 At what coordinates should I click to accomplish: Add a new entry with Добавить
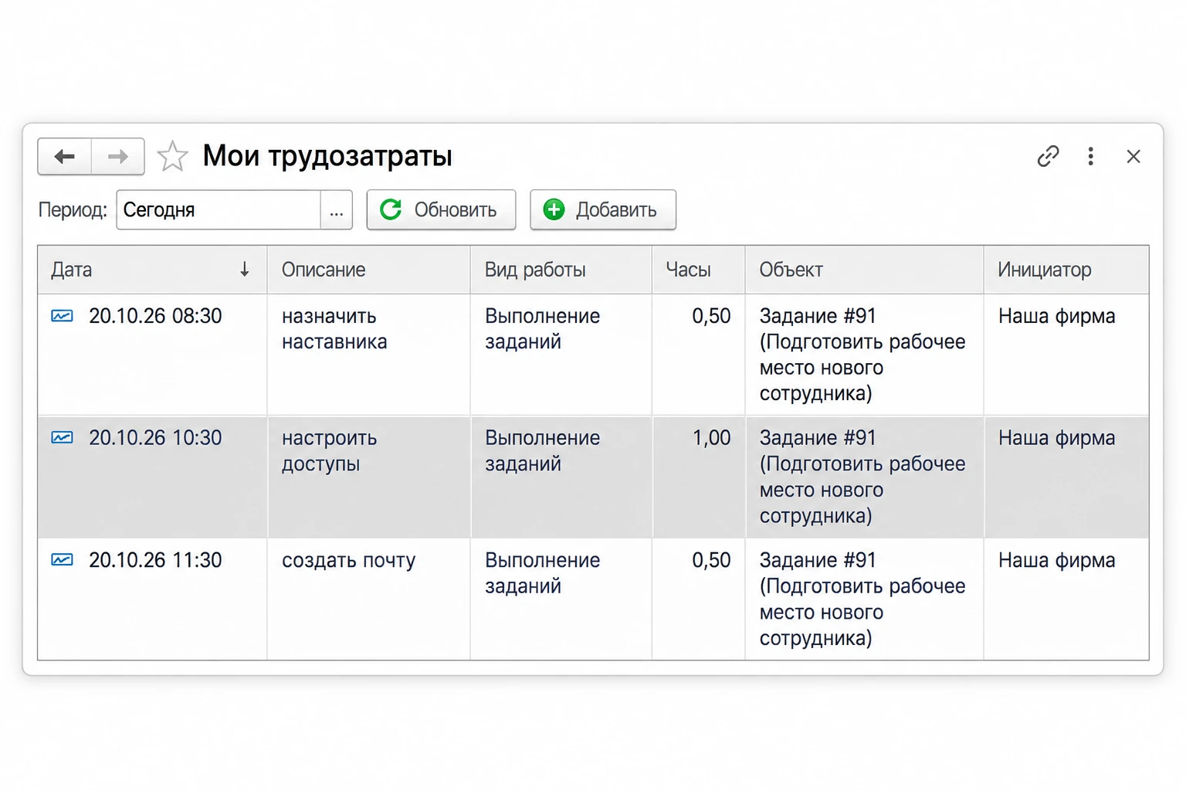click(603, 210)
